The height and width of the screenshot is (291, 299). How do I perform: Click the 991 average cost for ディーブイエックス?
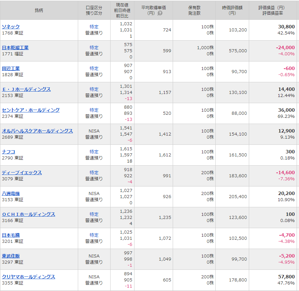coord(167,176)
